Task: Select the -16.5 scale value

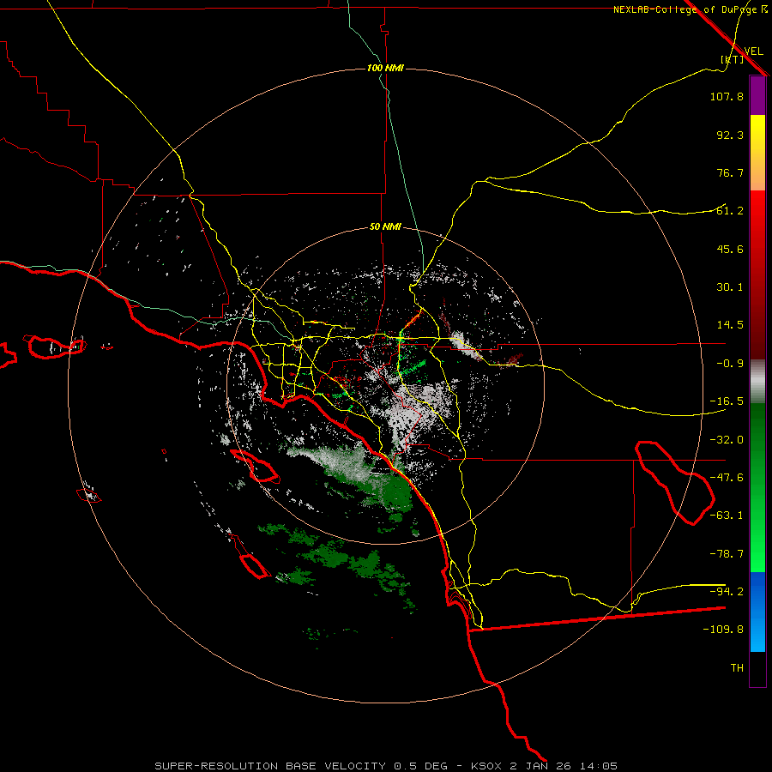Action: click(727, 401)
